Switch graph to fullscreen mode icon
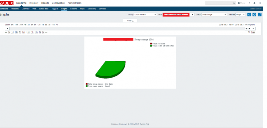This screenshot has width=267, height=128. pyautogui.click(x=260, y=15)
